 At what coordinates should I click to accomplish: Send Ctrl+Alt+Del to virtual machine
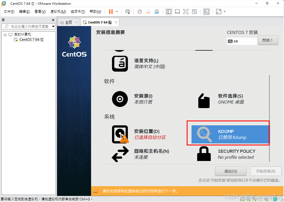[x=128, y=12]
